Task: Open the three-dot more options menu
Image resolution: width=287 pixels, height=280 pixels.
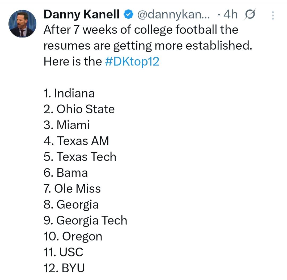Action: 273,16
